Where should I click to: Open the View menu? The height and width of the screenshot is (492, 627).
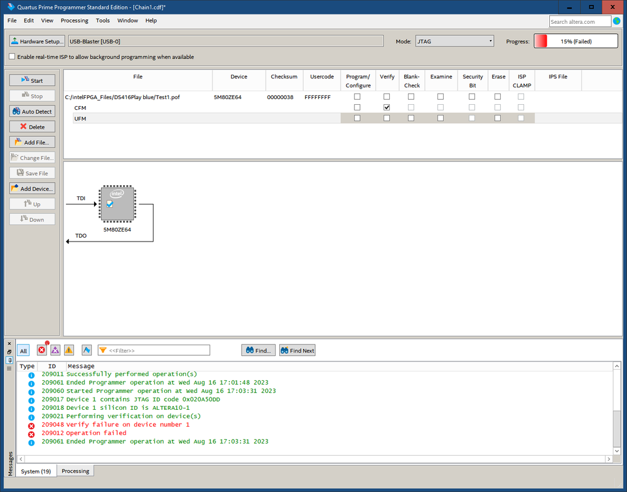point(47,20)
